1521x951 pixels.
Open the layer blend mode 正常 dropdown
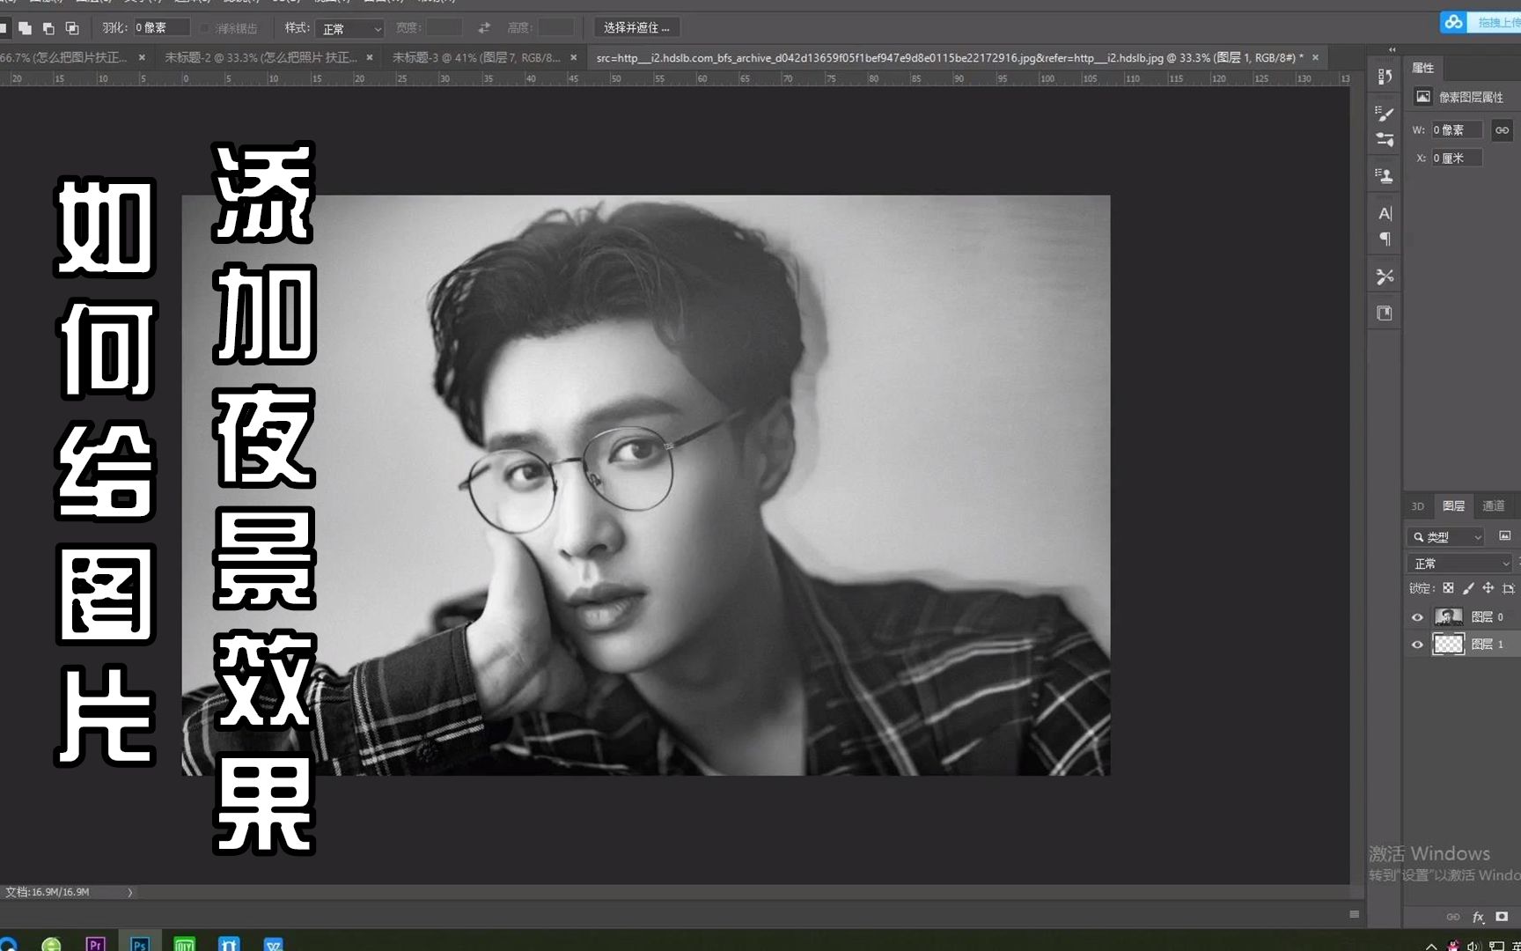[1459, 564]
